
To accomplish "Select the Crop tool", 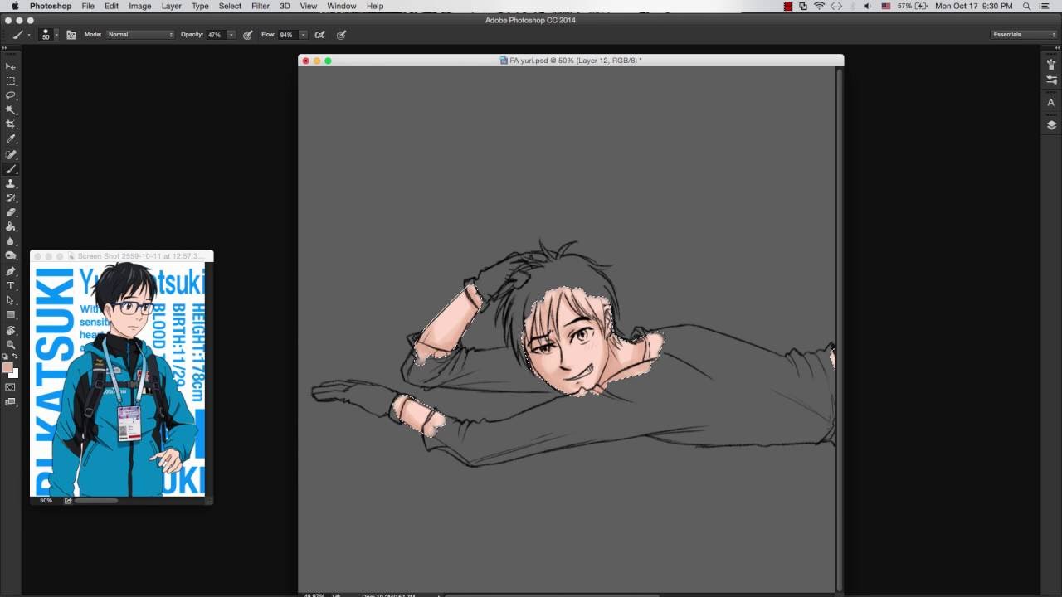I will (x=11, y=124).
